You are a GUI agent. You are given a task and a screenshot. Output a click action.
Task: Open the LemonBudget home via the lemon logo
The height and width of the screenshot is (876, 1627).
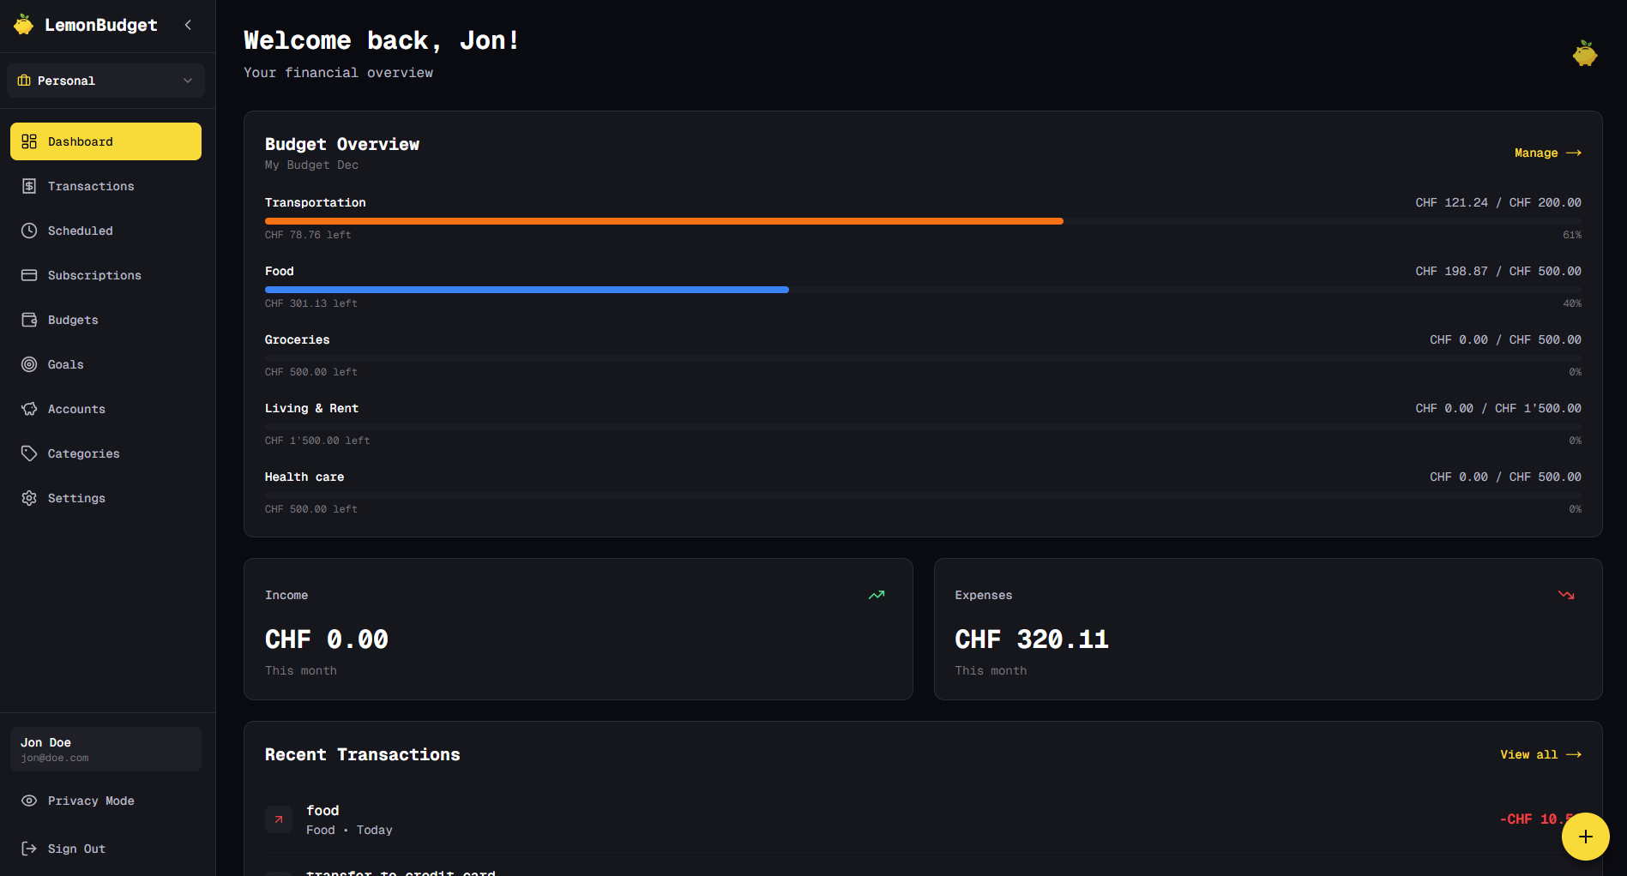(23, 25)
